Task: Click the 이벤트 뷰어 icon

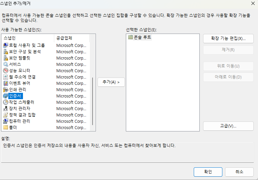Action: point(6,83)
